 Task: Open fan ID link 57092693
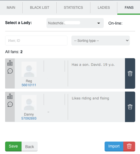[29, 118]
